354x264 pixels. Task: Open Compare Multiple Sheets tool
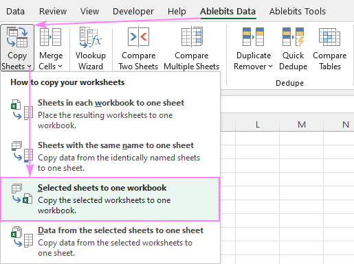tap(192, 48)
